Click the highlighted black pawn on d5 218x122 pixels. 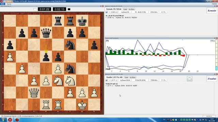(x=46, y=57)
